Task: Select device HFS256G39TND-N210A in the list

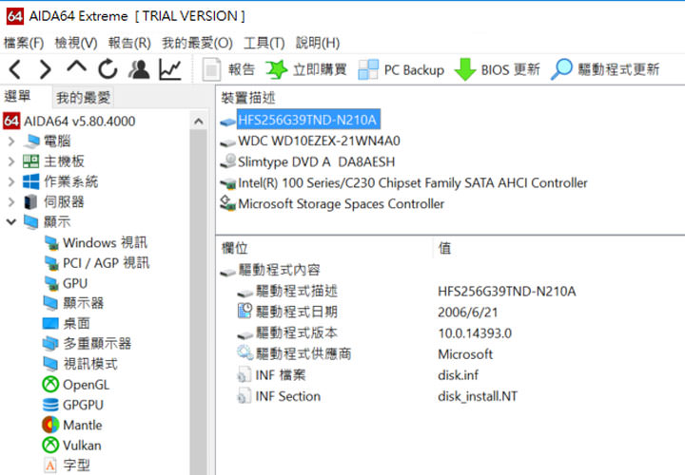Action: 307,120
